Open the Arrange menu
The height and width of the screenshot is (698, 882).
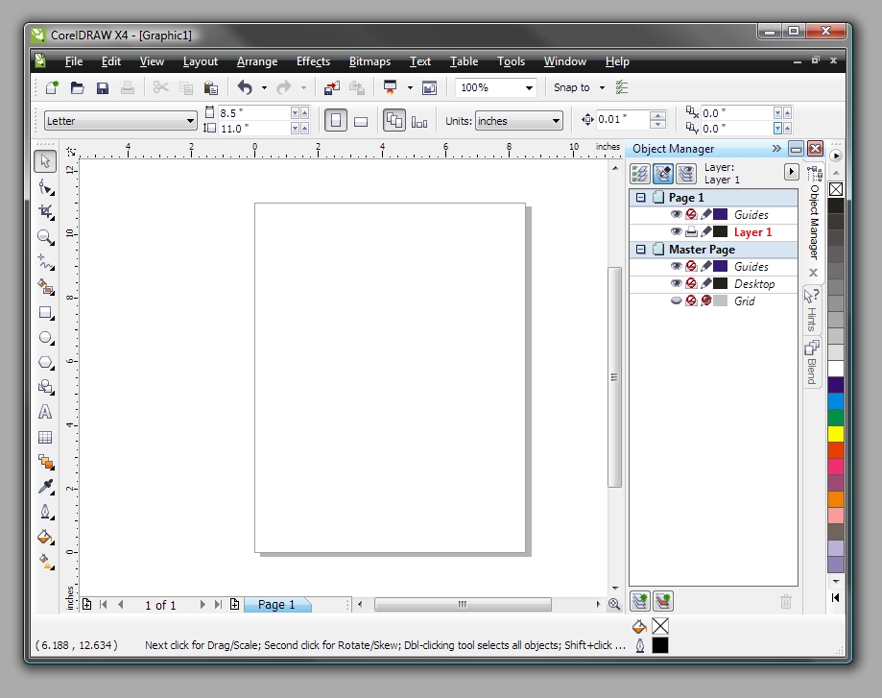257,61
